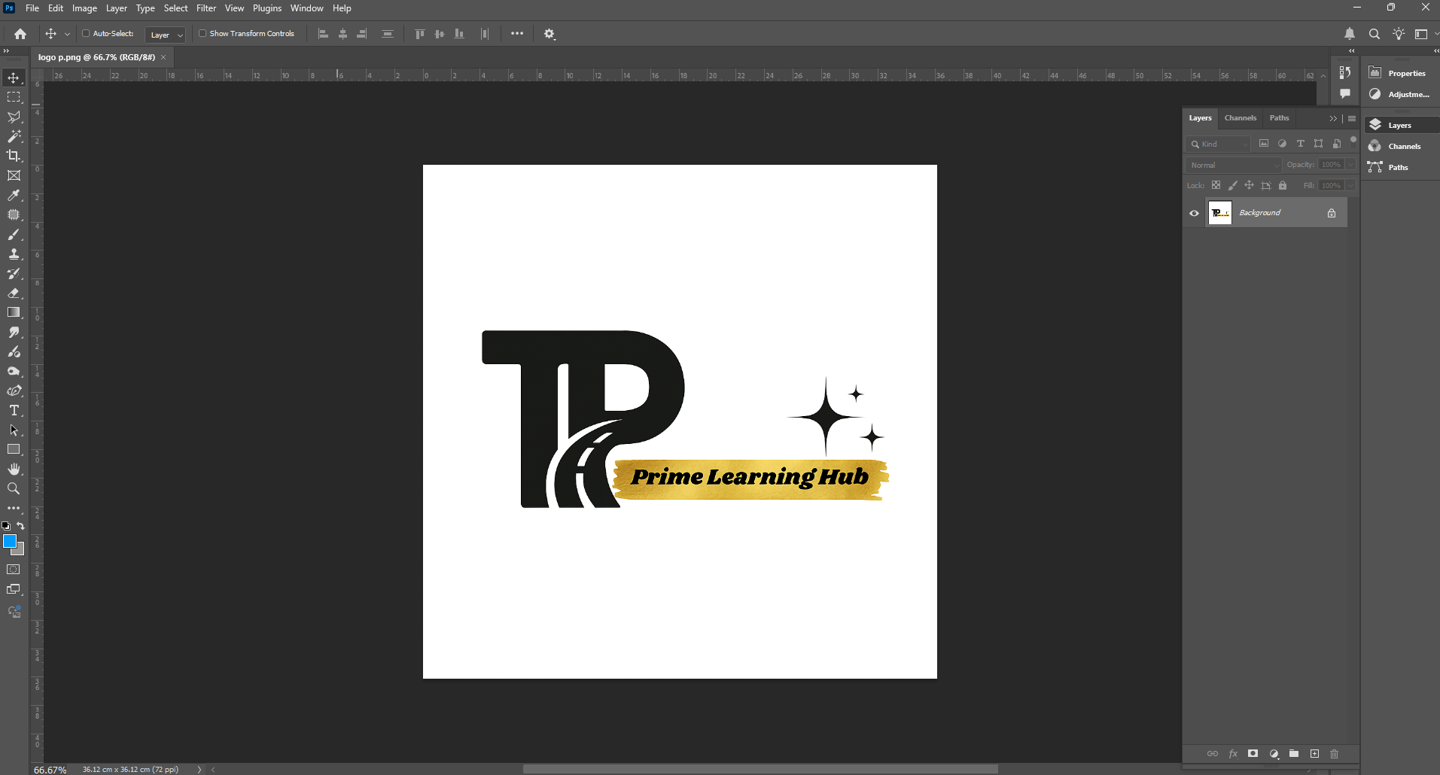Hide the Background layer visibility eye
The image size is (1440, 775).
1194,213
